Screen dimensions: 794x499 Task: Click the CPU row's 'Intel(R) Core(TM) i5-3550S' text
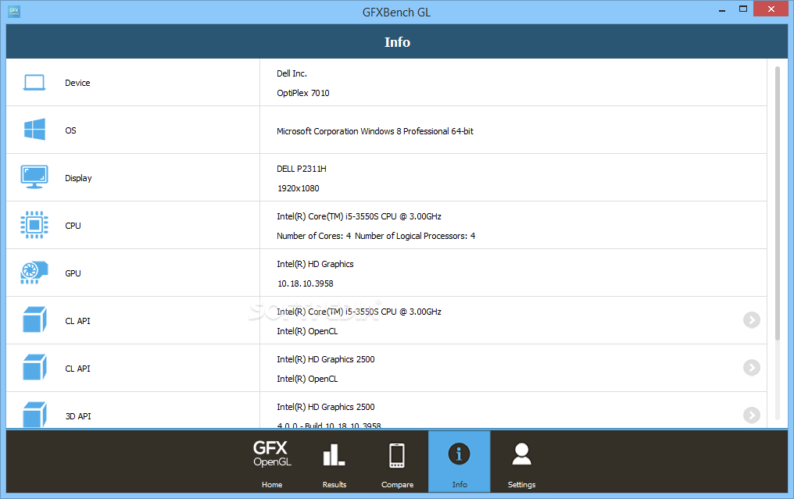(359, 216)
